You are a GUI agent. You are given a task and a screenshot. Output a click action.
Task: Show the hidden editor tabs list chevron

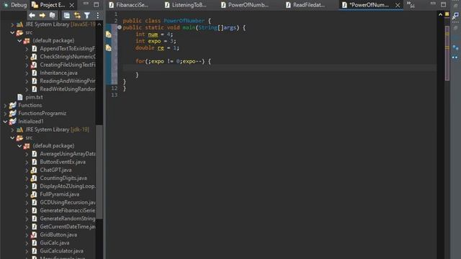coord(411,4)
